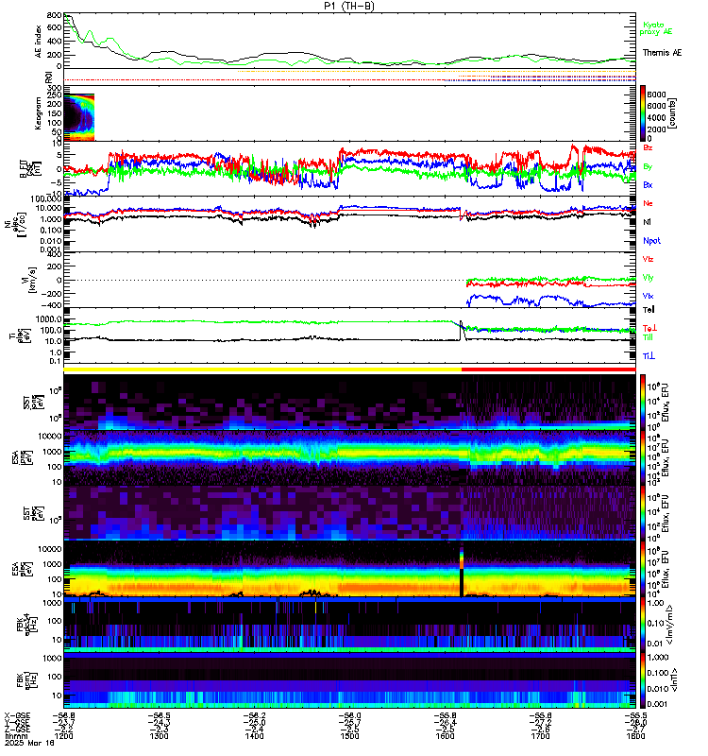Click the red "Bz" legend label
This screenshot has height=756, width=708.
tap(648, 147)
